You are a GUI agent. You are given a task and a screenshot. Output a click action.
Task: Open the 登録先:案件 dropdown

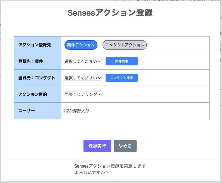(83, 61)
